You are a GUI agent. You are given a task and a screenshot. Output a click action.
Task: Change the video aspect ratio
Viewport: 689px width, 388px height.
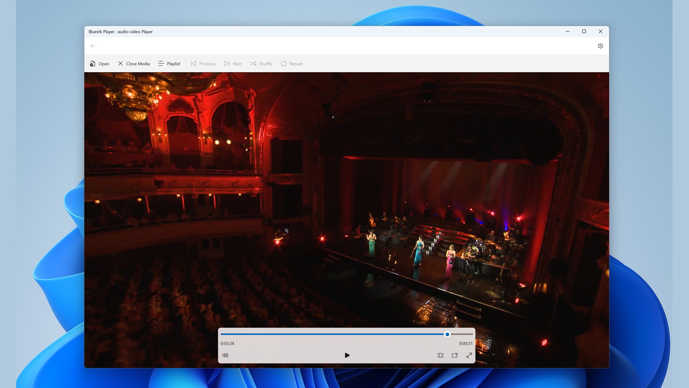click(x=441, y=355)
